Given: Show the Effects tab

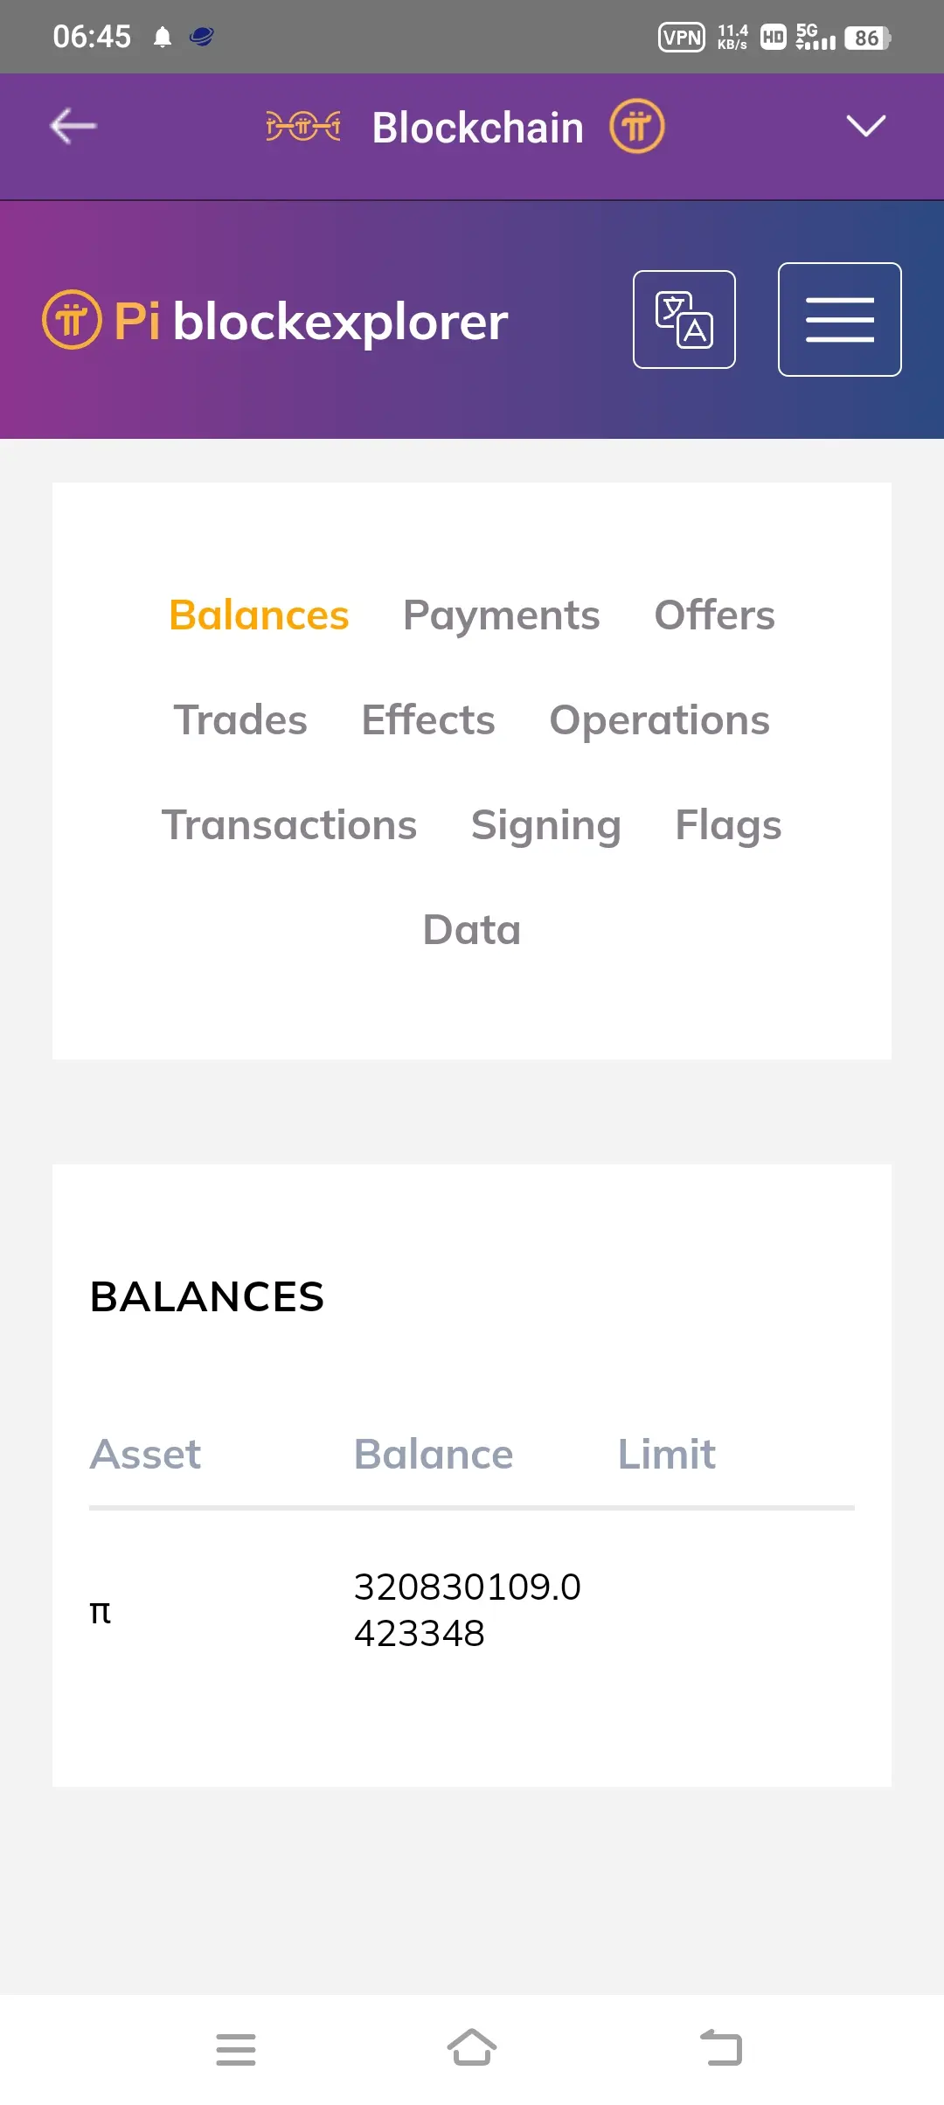Looking at the screenshot, I should tap(428, 720).
